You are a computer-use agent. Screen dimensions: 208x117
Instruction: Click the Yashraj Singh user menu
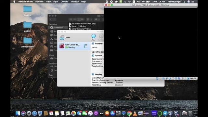tap(174, 2)
